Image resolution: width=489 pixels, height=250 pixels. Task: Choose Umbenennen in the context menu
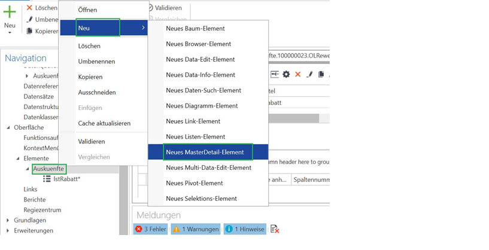96,62
